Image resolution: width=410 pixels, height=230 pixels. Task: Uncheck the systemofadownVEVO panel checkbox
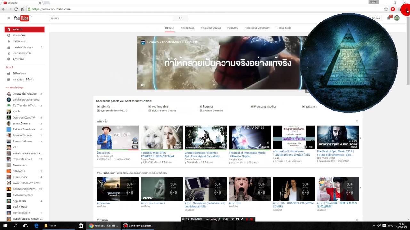98,111
